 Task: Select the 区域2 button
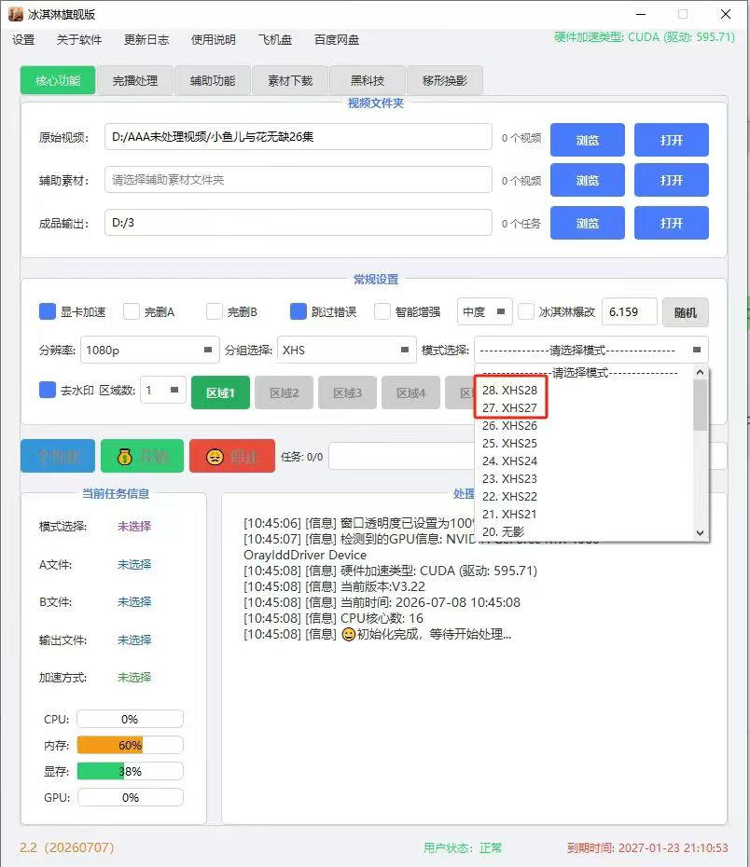coord(285,392)
